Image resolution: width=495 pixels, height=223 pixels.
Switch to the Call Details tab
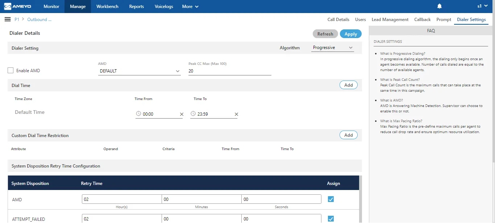tap(338, 20)
